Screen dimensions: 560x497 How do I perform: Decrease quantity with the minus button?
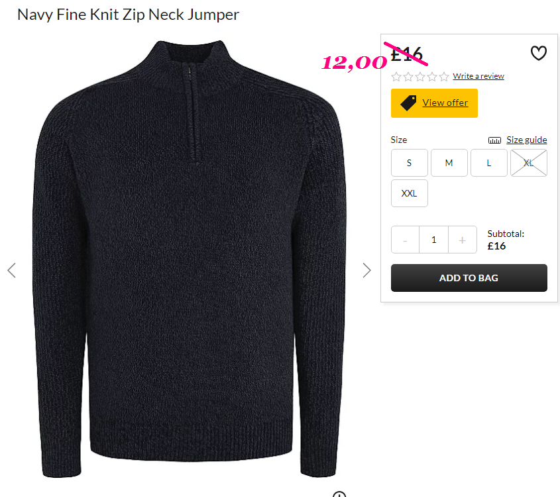click(405, 240)
